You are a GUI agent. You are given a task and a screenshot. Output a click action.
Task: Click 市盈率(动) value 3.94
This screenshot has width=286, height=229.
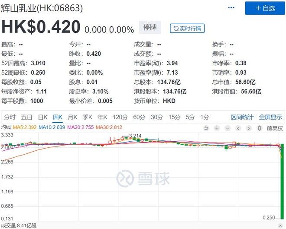click(172, 63)
